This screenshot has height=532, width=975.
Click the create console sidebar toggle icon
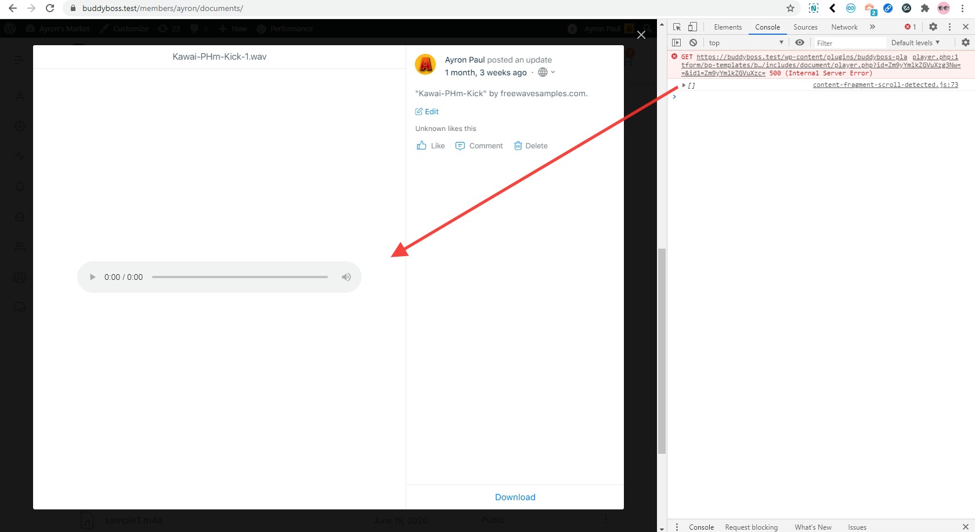[x=677, y=42]
